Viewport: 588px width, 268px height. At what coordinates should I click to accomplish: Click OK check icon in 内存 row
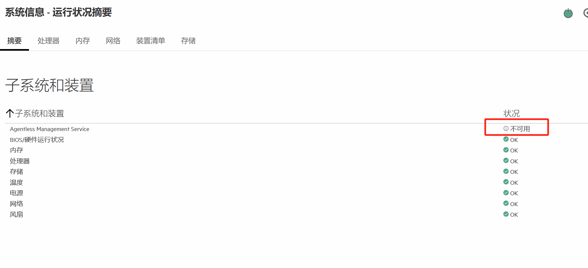[x=506, y=150]
